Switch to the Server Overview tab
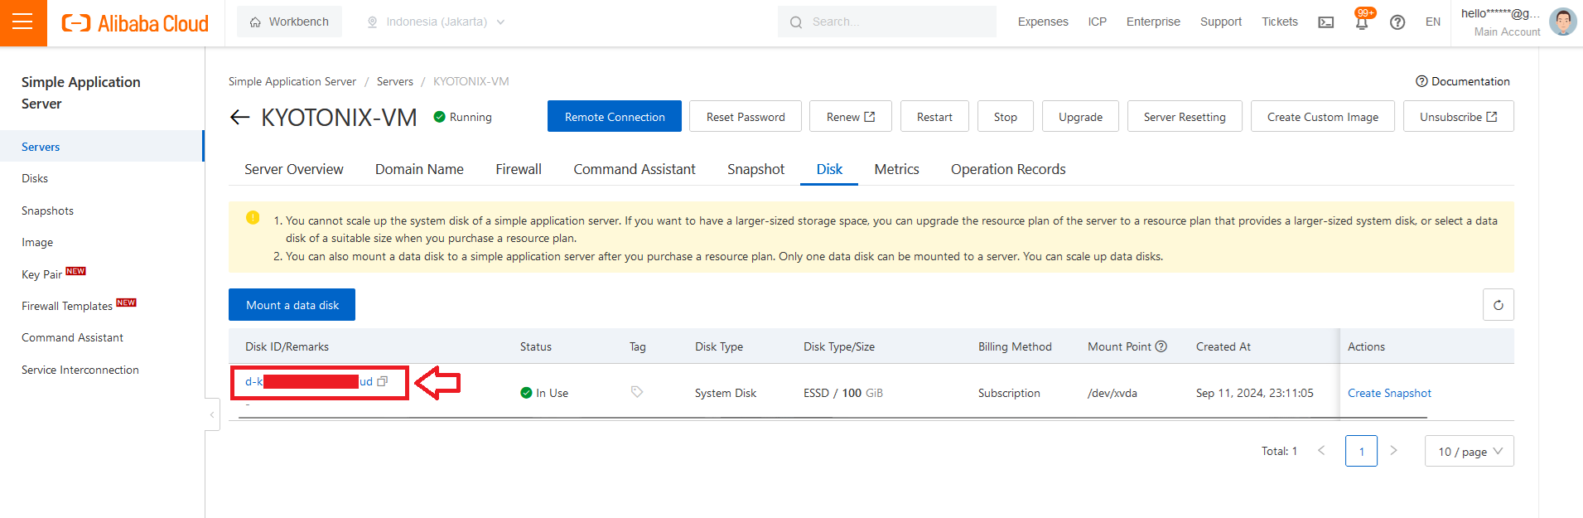The height and width of the screenshot is (518, 1583). 294,169
